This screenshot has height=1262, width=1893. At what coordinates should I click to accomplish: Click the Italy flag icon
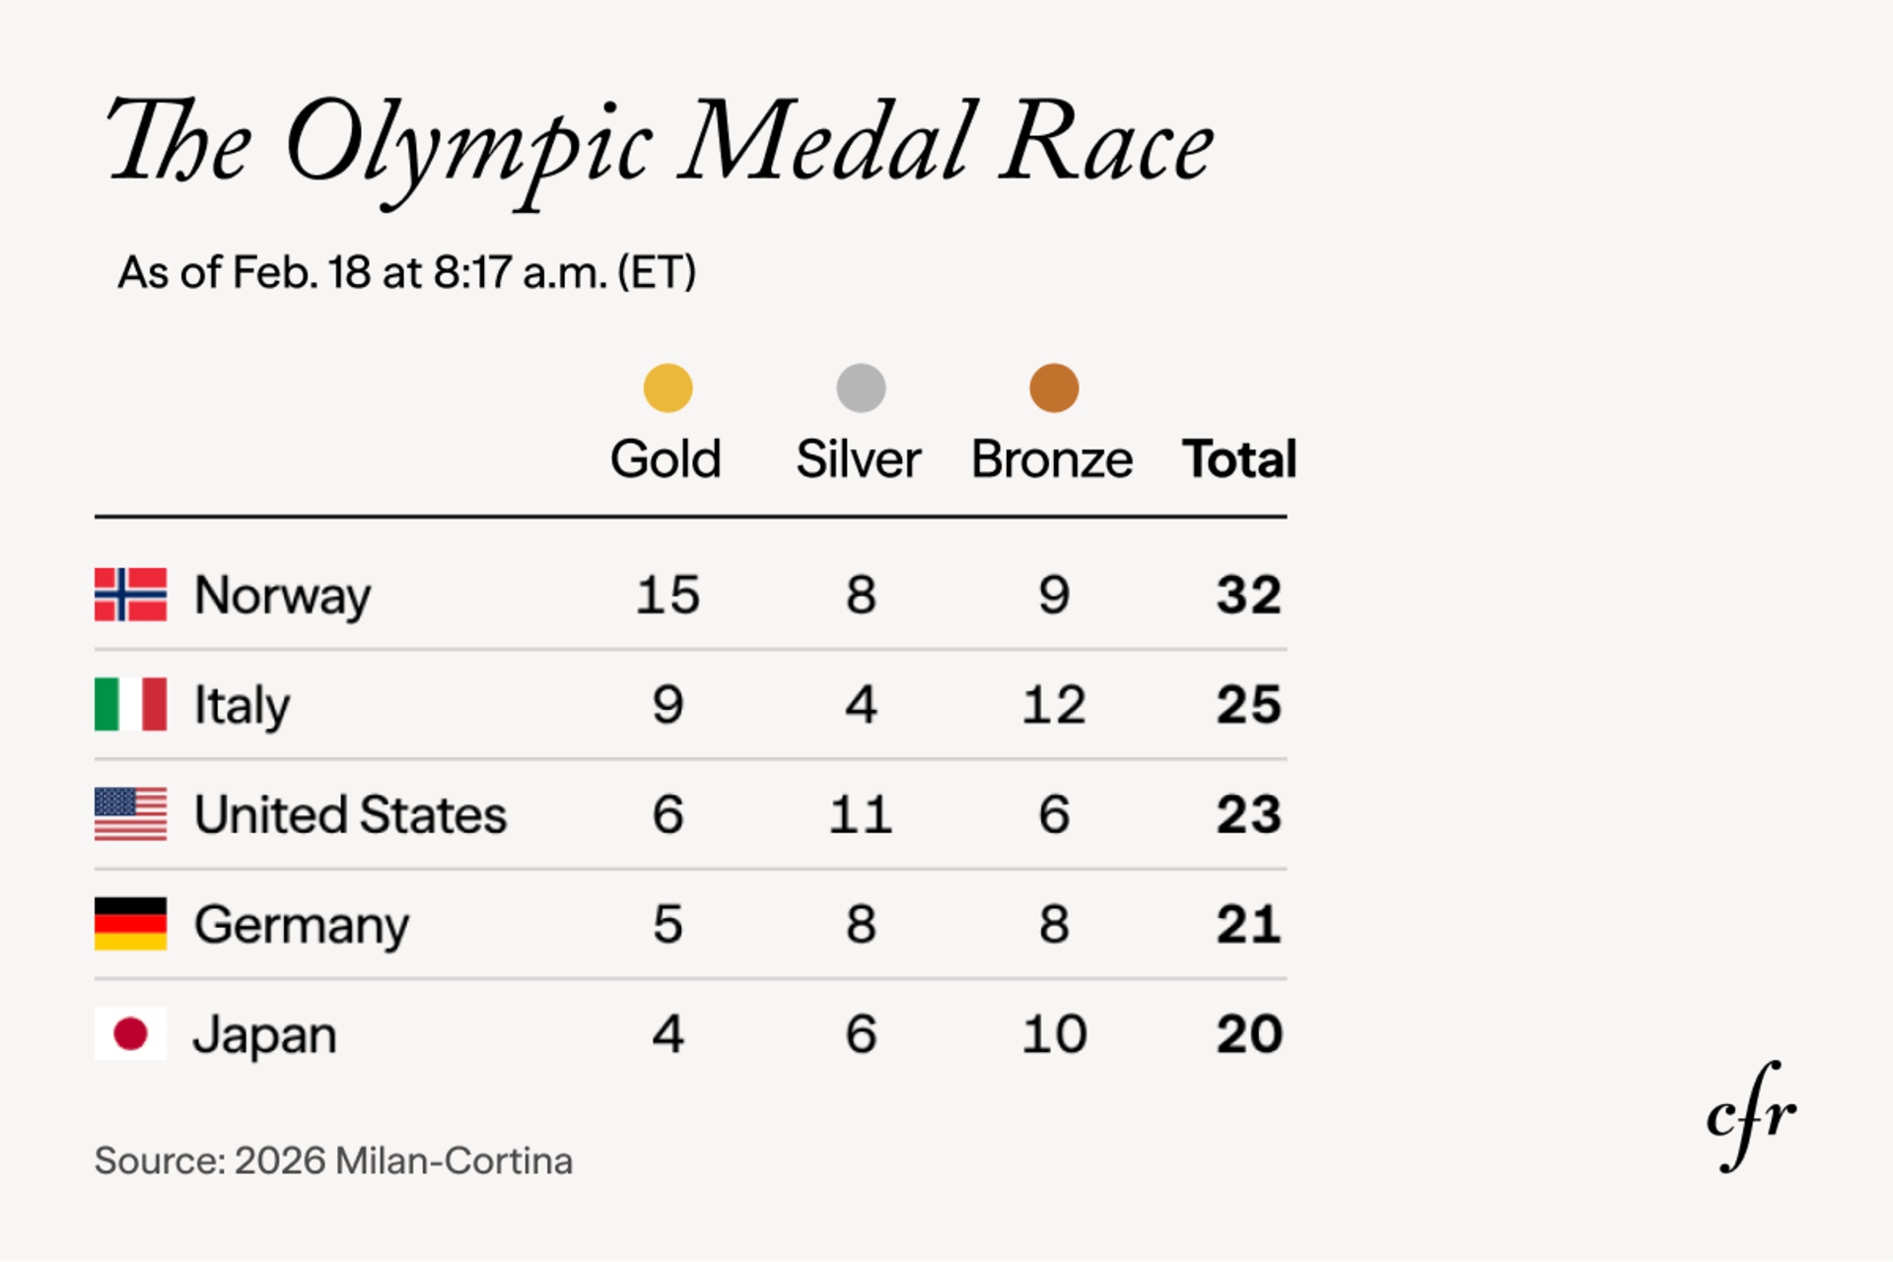pyautogui.click(x=130, y=704)
